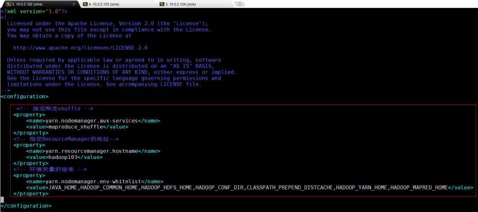Image resolution: width=478 pixels, height=212 pixels.
Task: Click HADOOP_MAPRED_HOME in the whitelist value
Action: [x=419, y=188]
